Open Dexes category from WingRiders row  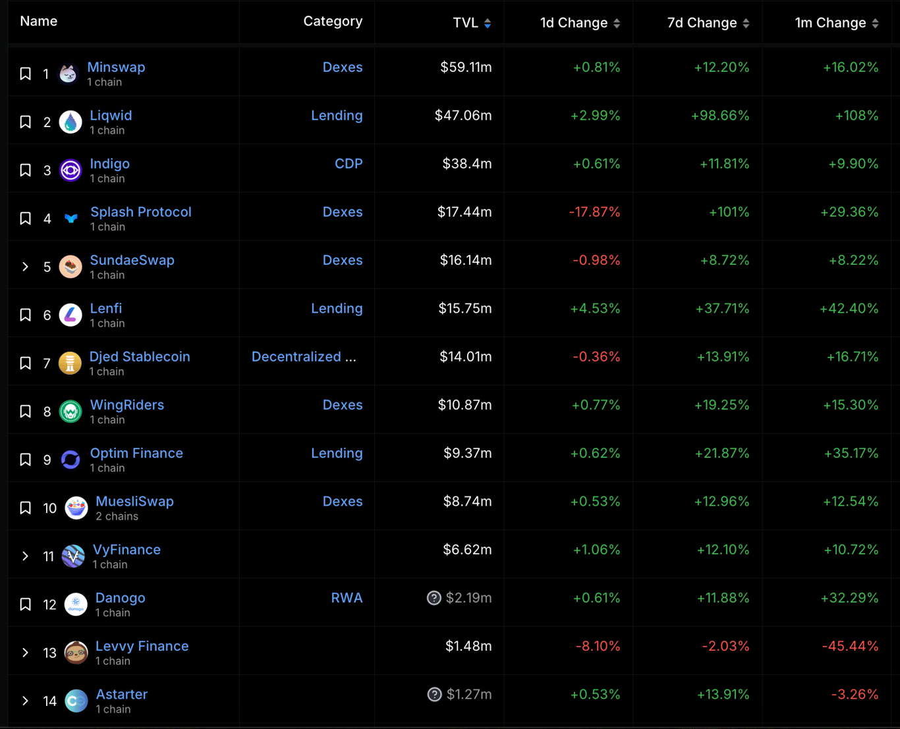(343, 405)
